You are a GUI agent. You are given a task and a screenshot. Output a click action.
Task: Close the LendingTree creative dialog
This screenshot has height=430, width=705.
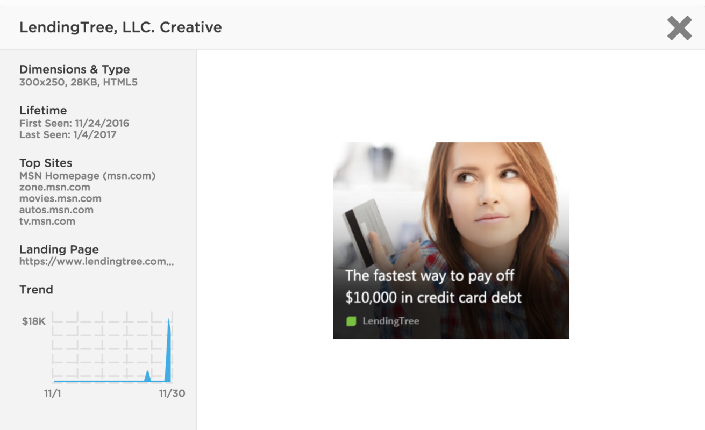[x=679, y=28]
